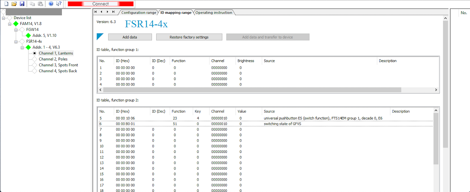Open Help with blue question mark icon
Viewport: 470px width, 192px height.
point(51,4)
